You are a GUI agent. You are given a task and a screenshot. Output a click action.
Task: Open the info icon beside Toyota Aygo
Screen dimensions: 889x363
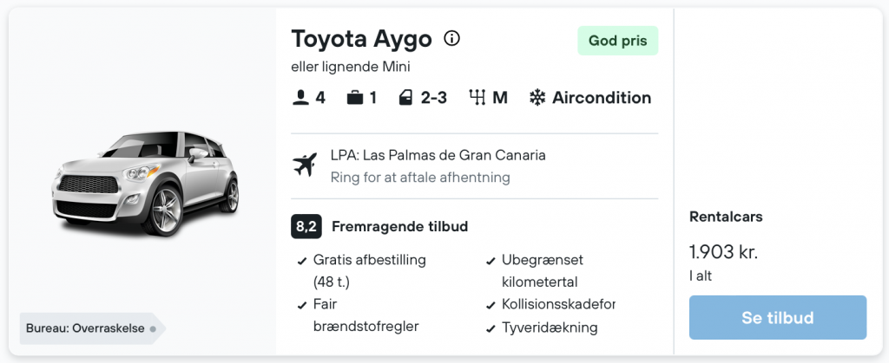click(x=451, y=39)
